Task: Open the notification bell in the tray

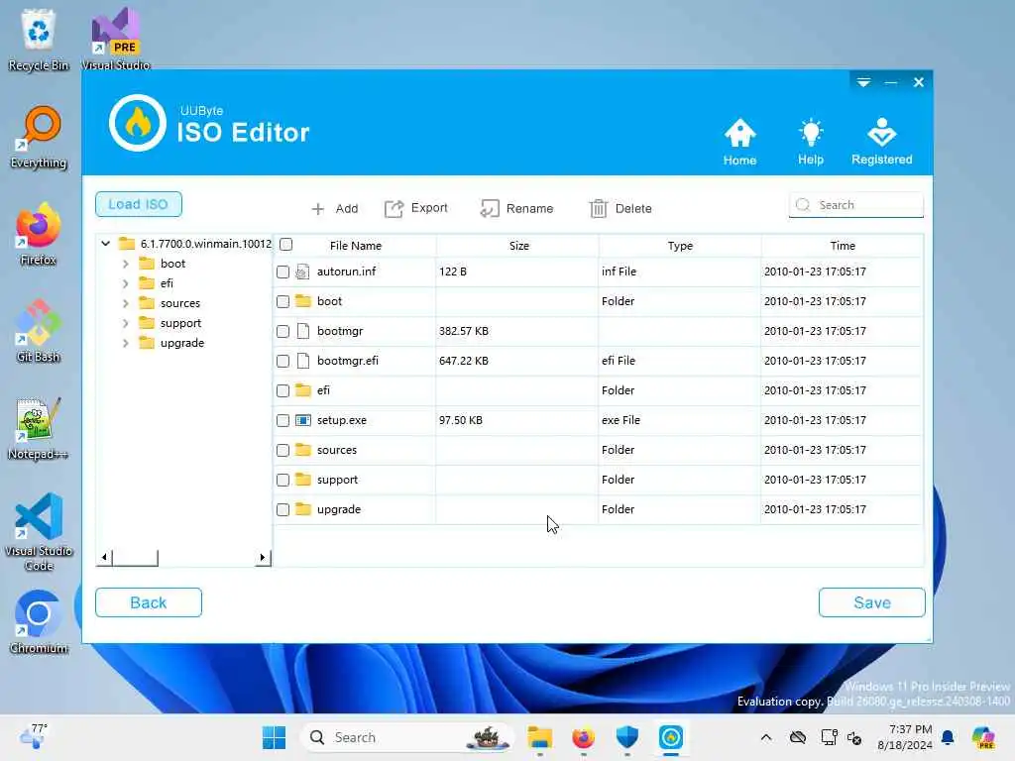Action: pyautogui.click(x=948, y=737)
